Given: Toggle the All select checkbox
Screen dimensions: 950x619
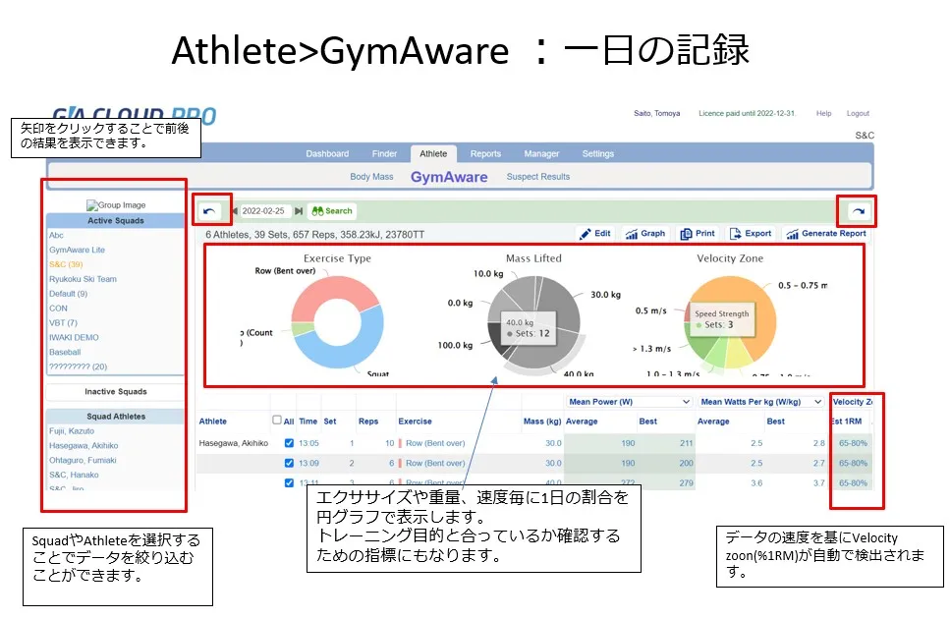Looking at the screenshot, I should [276, 421].
